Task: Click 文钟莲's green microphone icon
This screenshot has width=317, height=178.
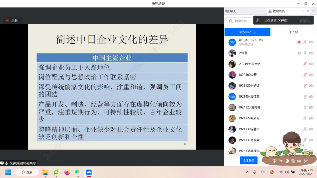Action: pos(305,53)
